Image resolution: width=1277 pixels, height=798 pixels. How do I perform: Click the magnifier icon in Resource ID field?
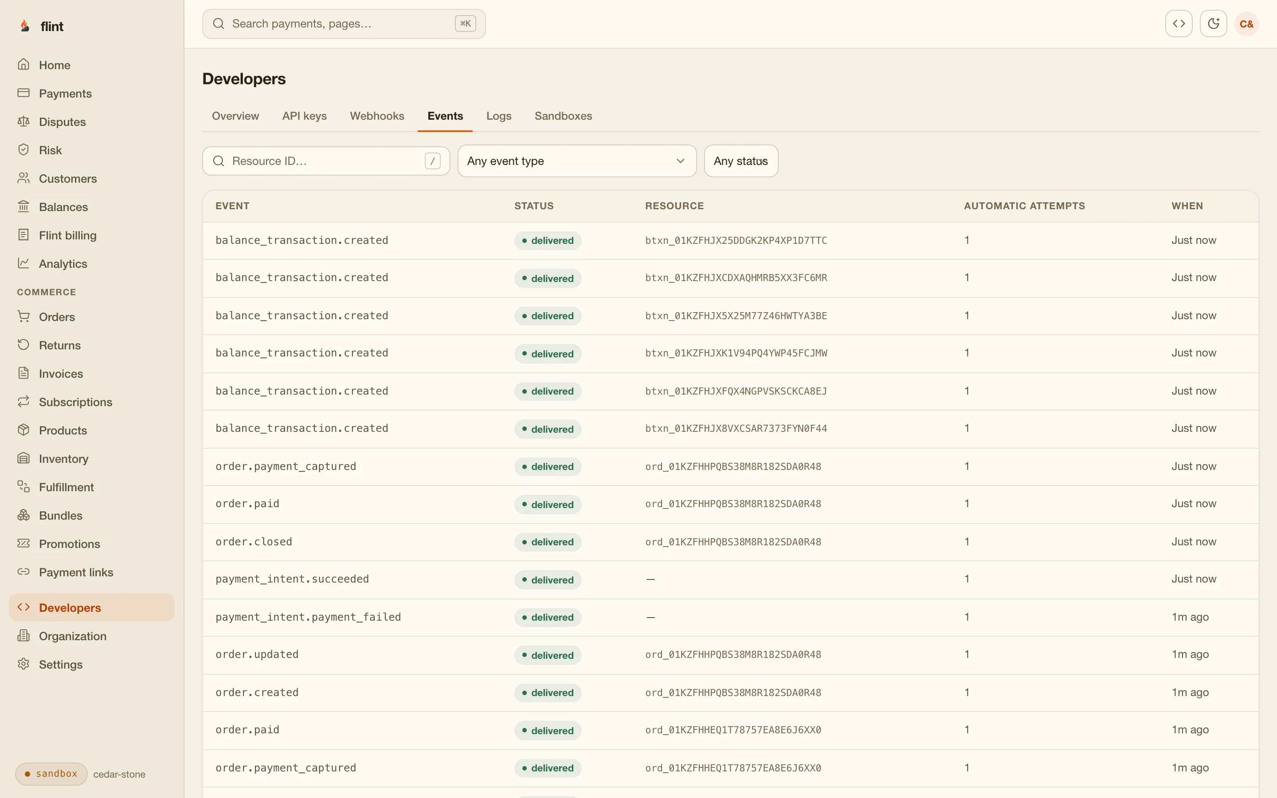[219, 161]
